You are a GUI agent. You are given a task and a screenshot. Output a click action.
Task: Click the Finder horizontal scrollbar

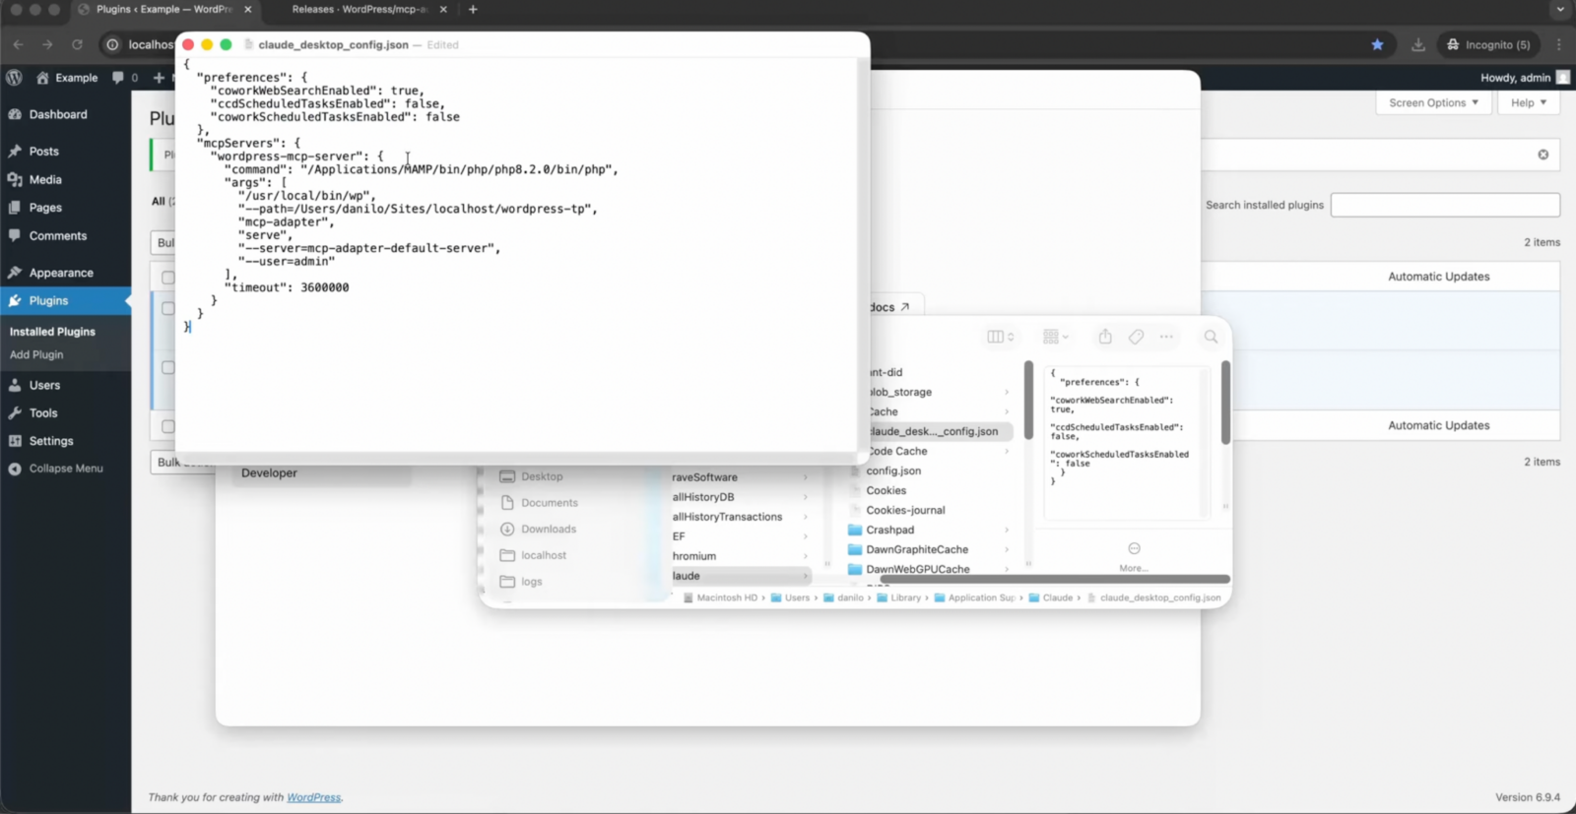1054,579
